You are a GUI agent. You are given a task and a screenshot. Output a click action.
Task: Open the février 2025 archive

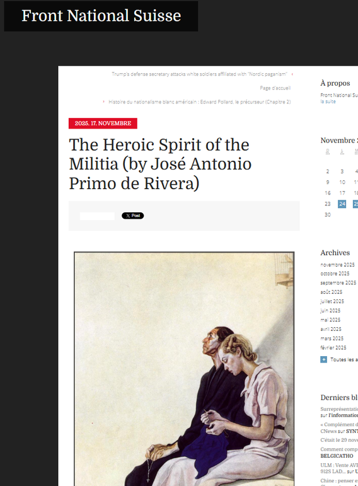click(x=333, y=348)
